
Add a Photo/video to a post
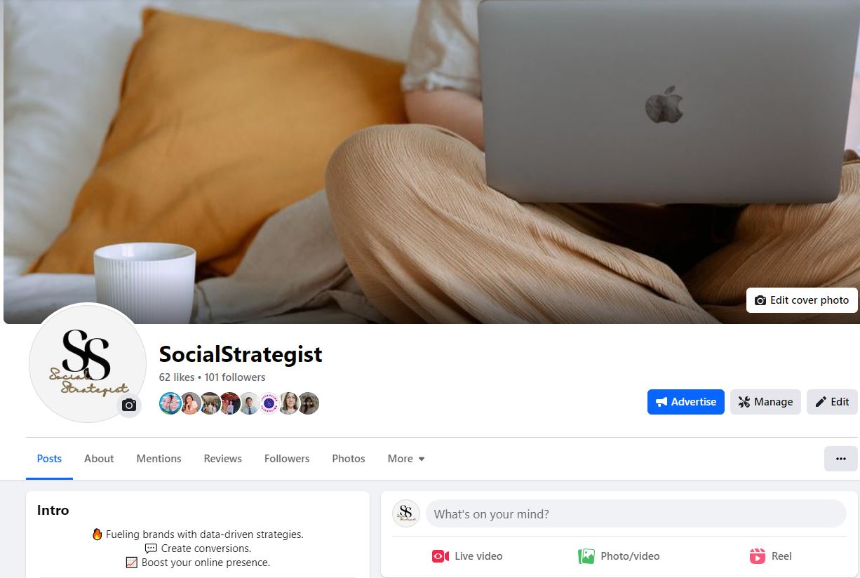[619, 556]
